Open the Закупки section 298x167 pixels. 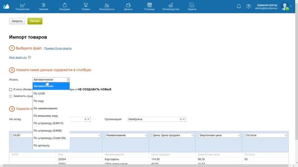(x=43, y=6)
